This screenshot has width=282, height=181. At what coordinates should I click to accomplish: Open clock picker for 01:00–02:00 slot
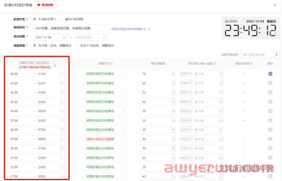(62, 83)
